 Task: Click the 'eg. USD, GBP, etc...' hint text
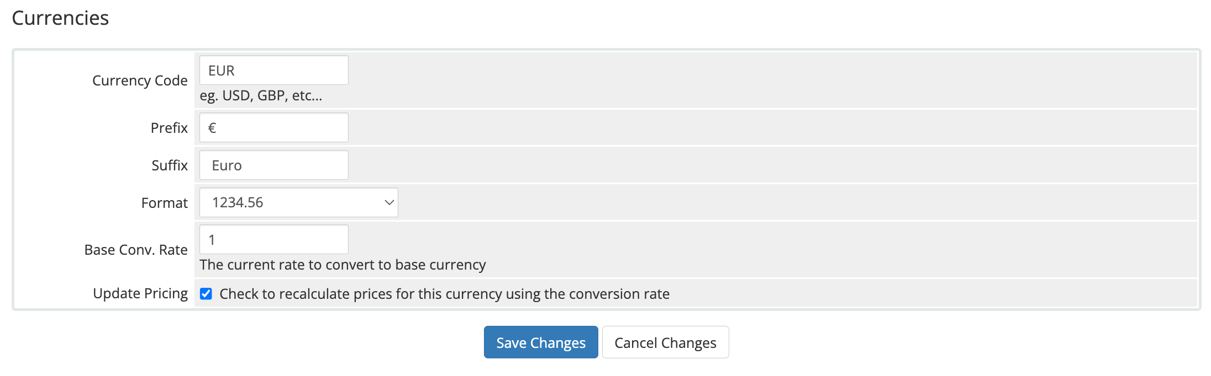[260, 95]
